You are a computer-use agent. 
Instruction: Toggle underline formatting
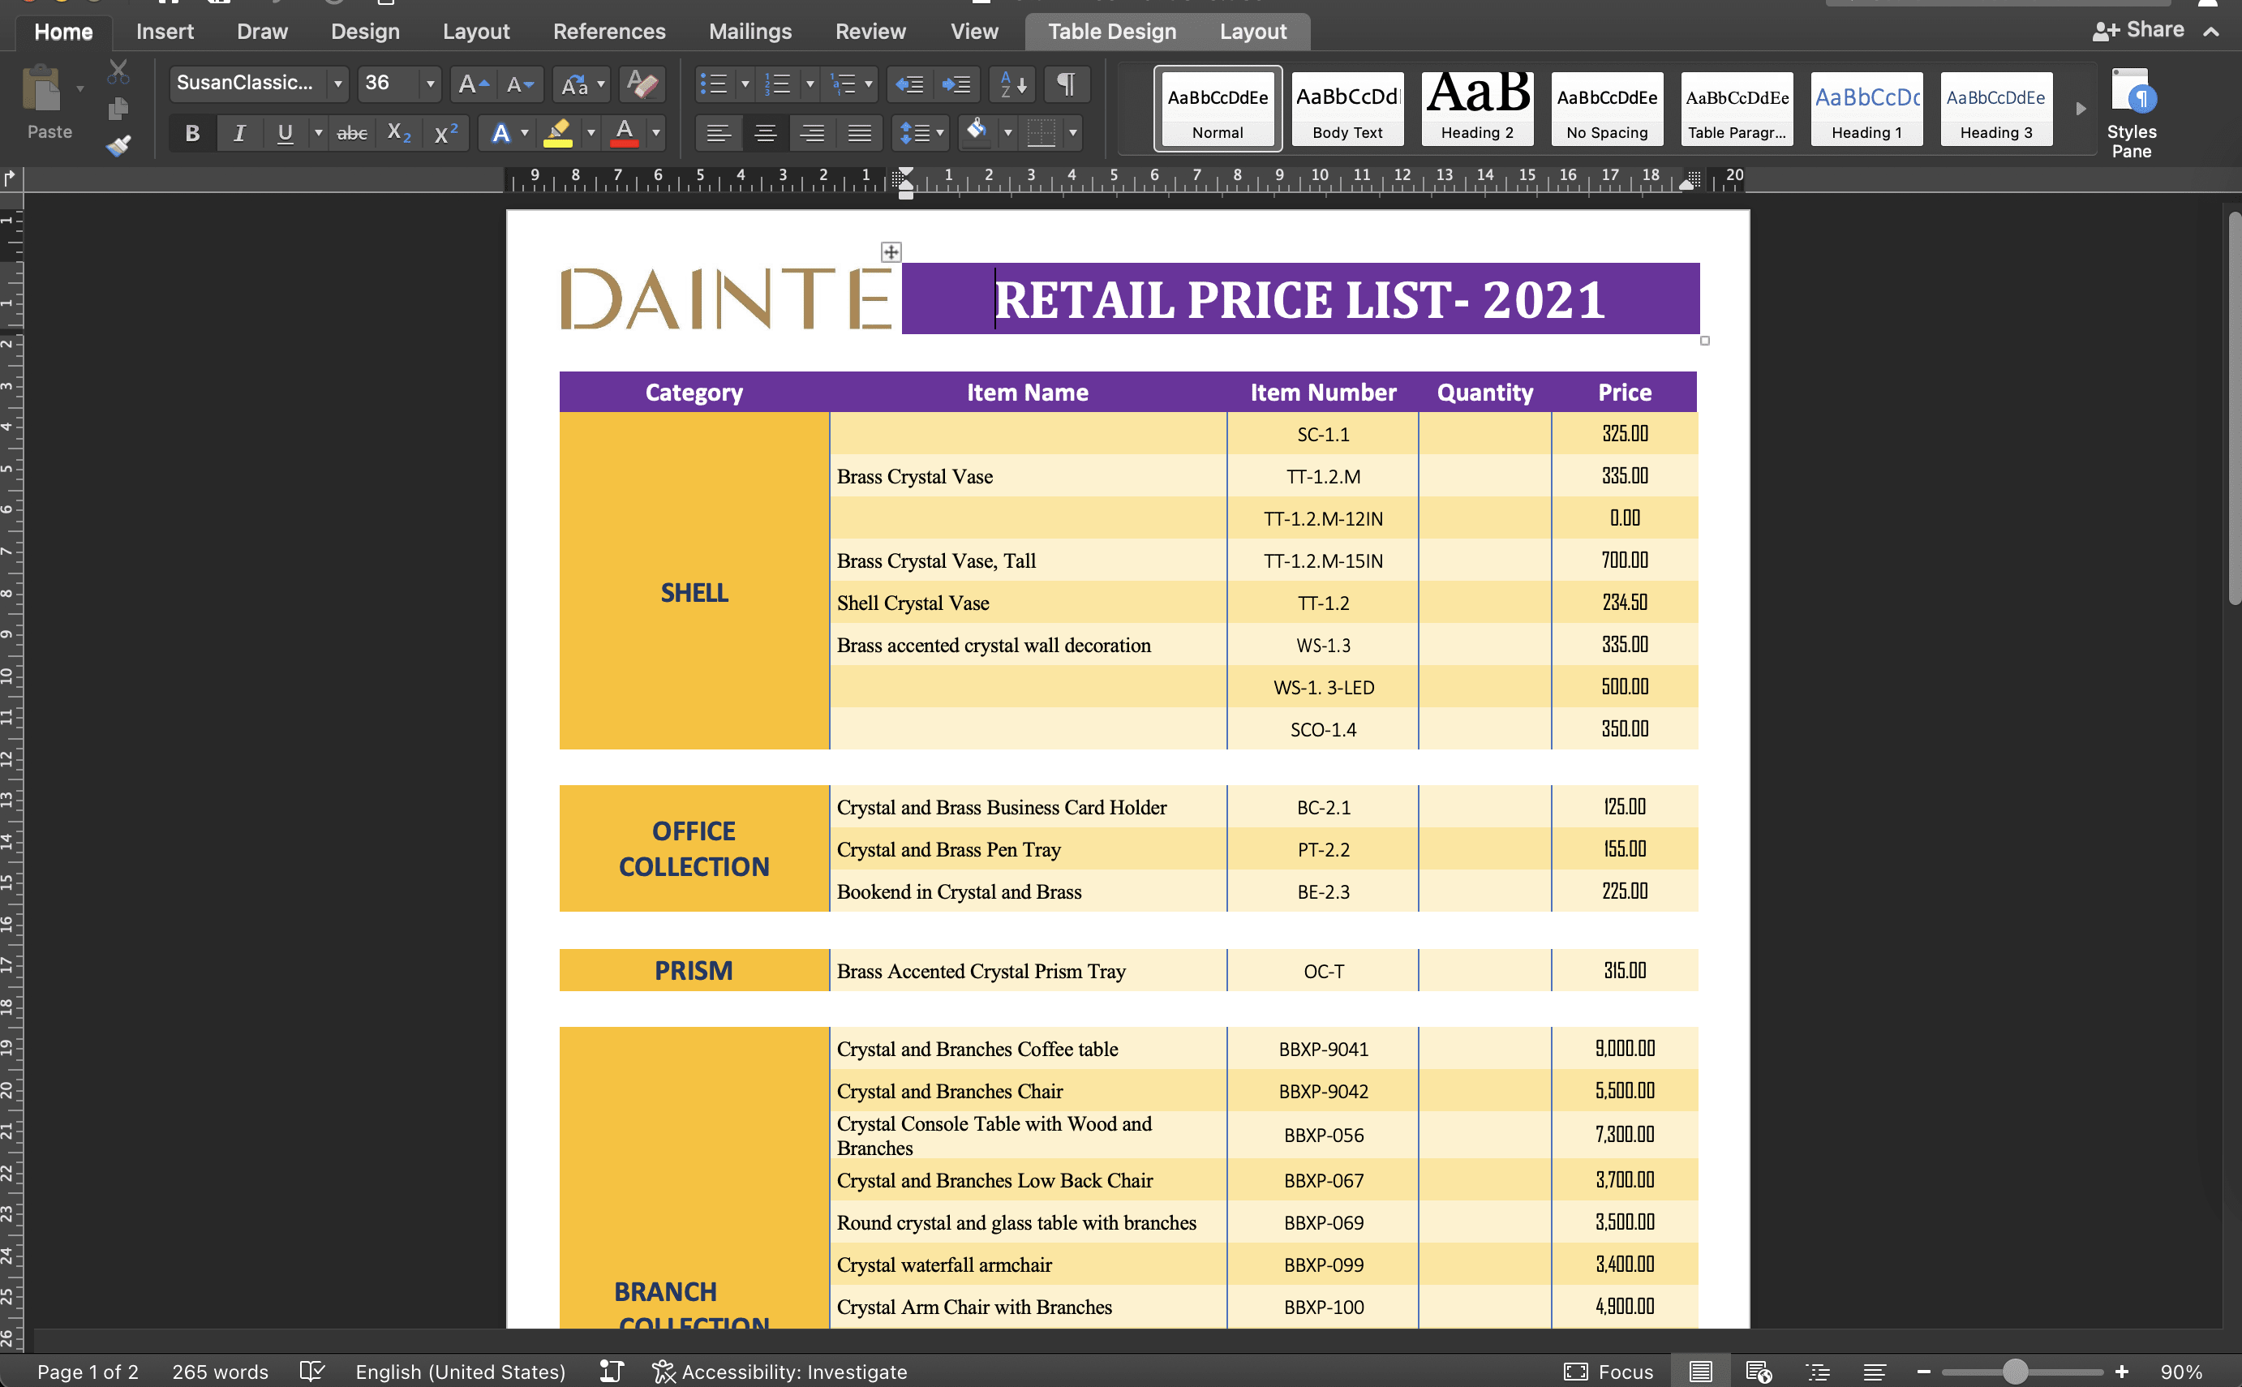point(286,134)
